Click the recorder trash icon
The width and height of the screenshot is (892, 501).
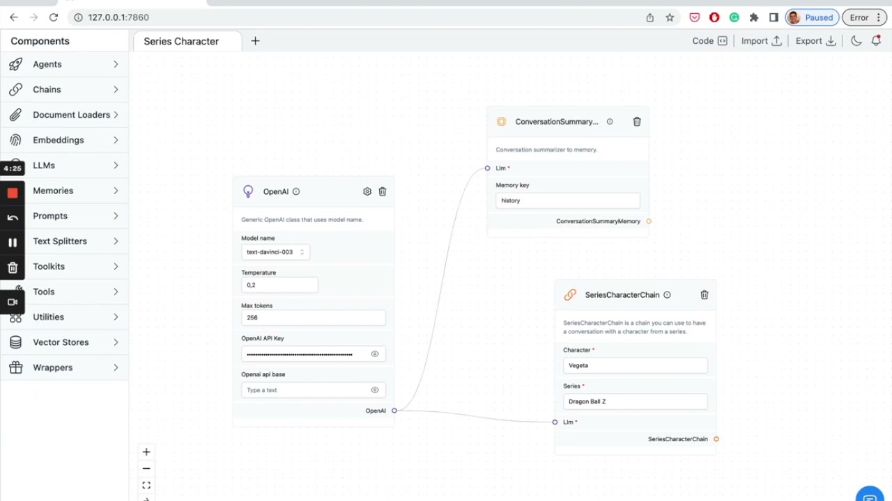tap(13, 267)
